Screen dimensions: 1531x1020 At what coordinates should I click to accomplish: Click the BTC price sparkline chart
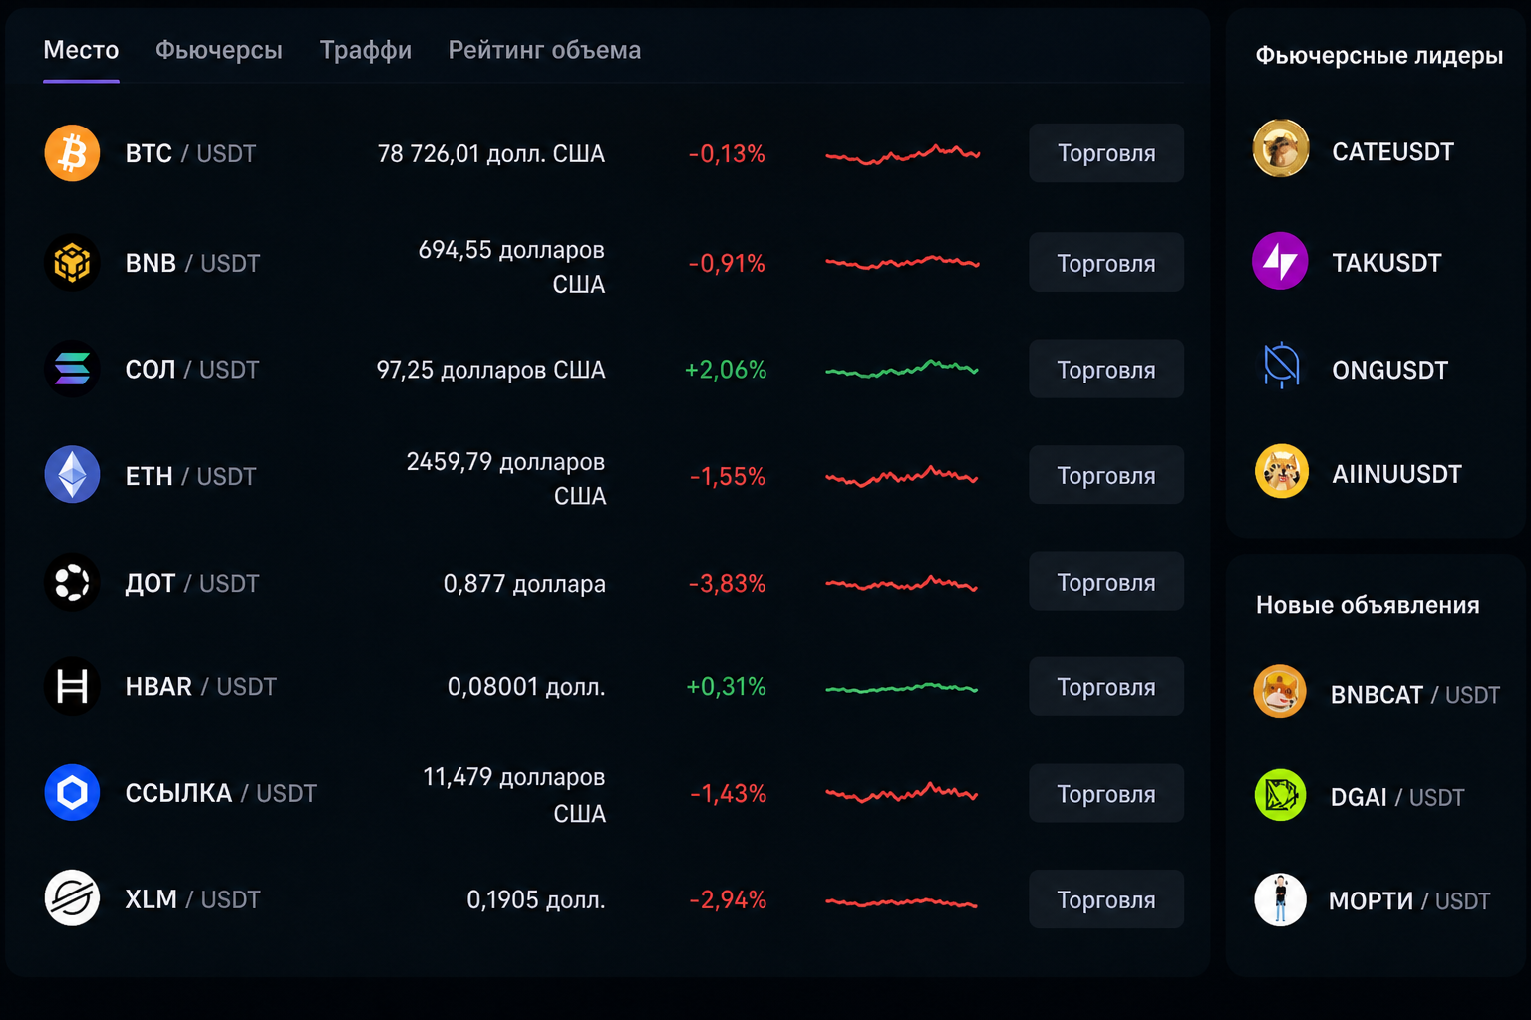(902, 154)
